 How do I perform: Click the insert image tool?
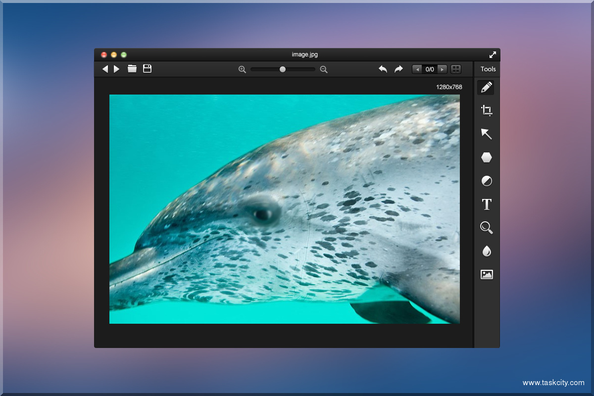tap(487, 274)
